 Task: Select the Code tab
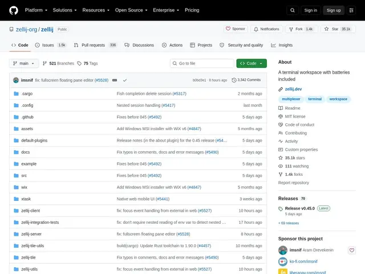click(20, 45)
